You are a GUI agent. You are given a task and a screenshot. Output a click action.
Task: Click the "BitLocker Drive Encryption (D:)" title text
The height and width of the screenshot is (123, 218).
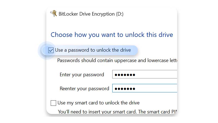point(91,14)
